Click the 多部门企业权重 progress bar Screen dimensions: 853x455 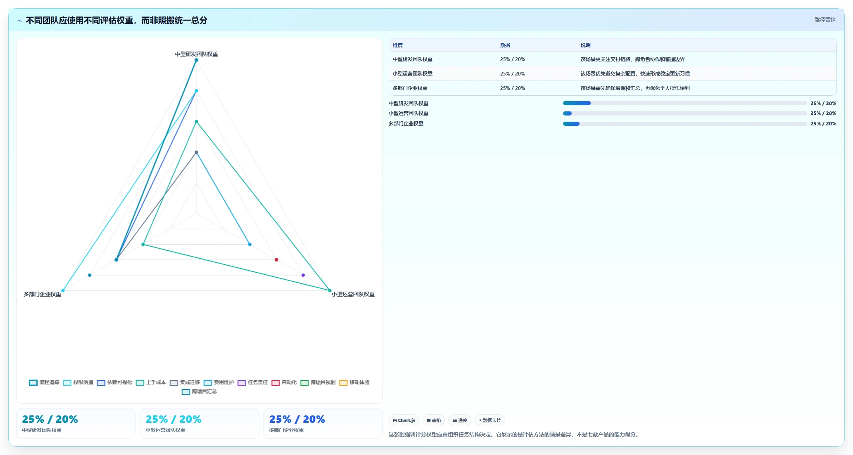coord(684,124)
